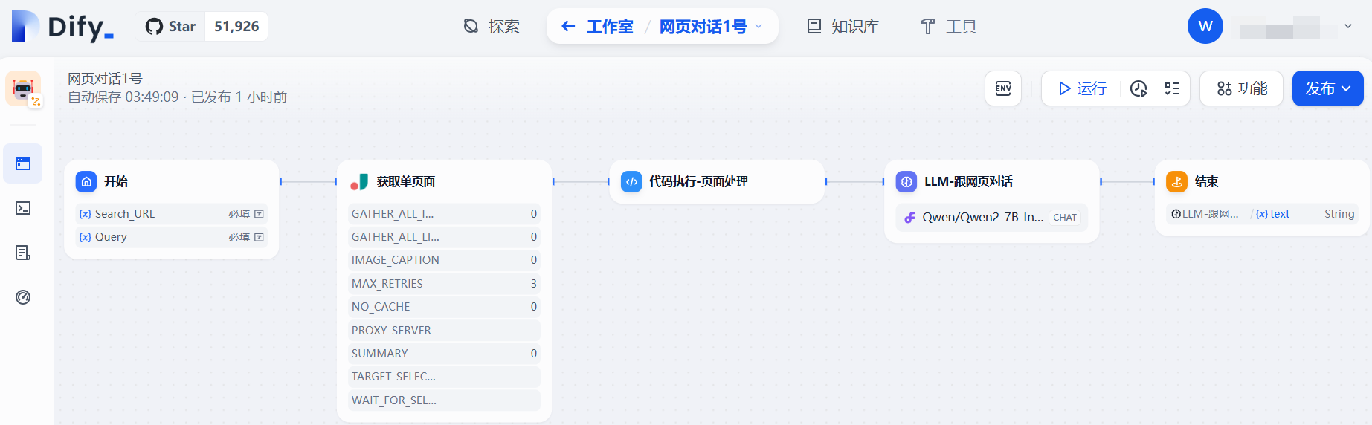The height and width of the screenshot is (425, 1372).
Task: Open the API access terminal sidebar icon
Action: click(x=23, y=208)
